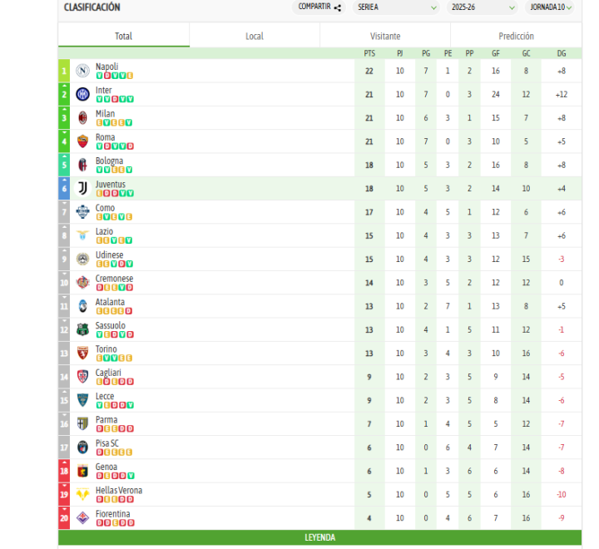Click the Roma team badge
Viewport: 599px width, 549px height.
(x=82, y=141)
